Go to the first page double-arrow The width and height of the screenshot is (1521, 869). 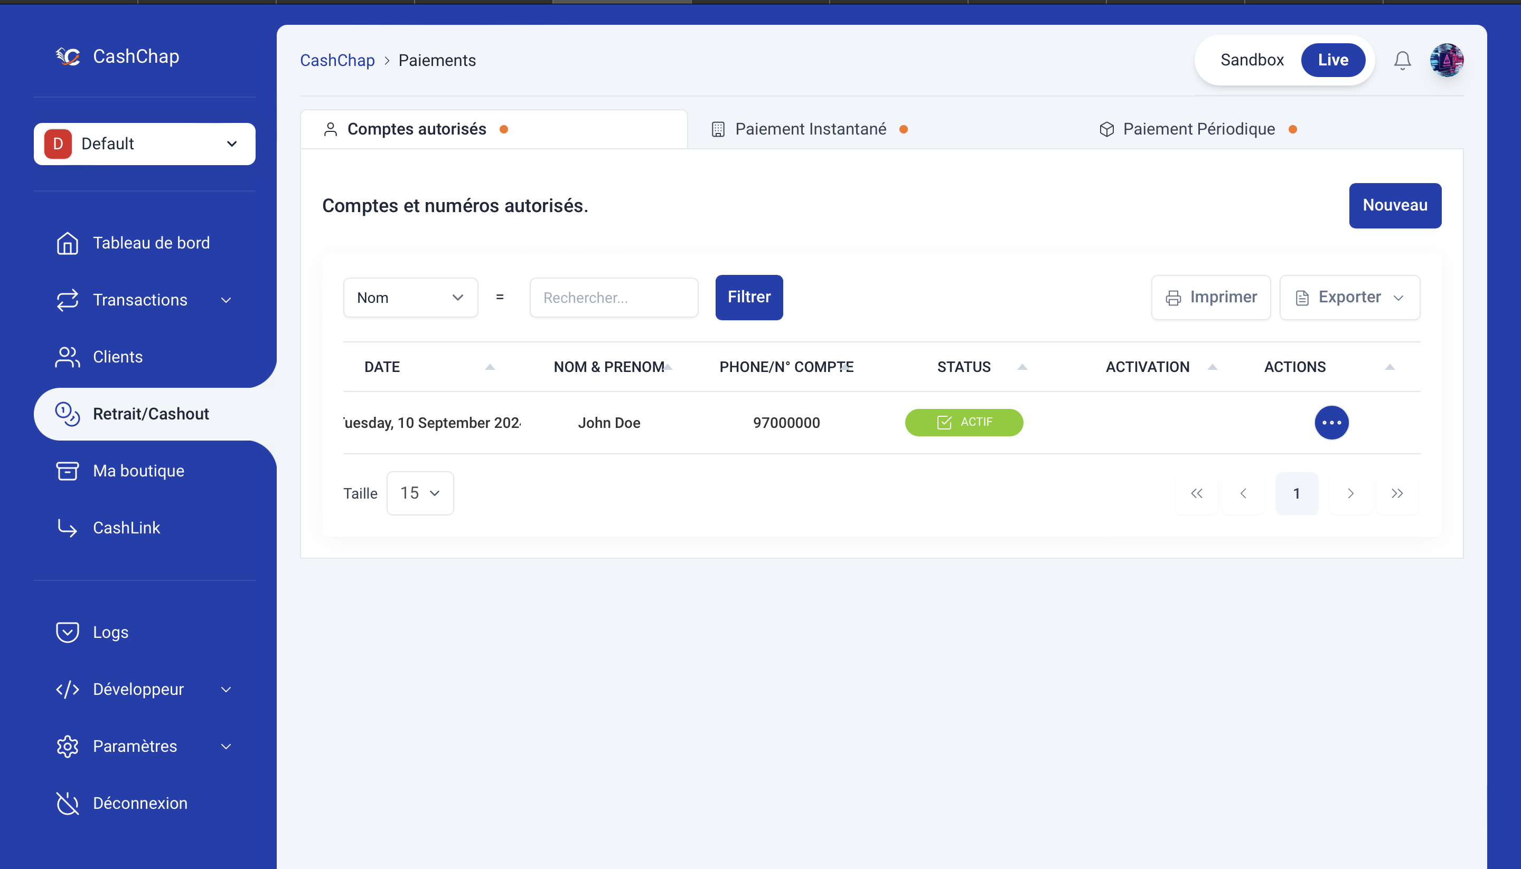1196,493
